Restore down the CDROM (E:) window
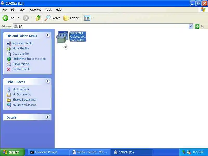 [199, 3]
